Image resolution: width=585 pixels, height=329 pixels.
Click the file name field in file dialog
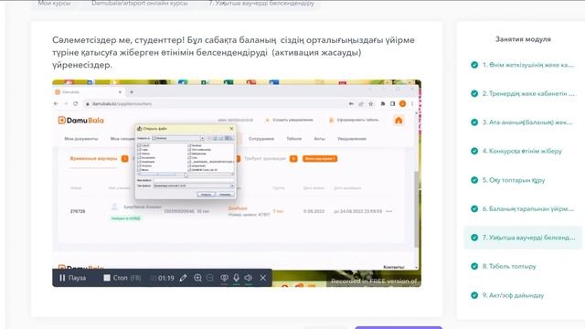click(193, 180)
